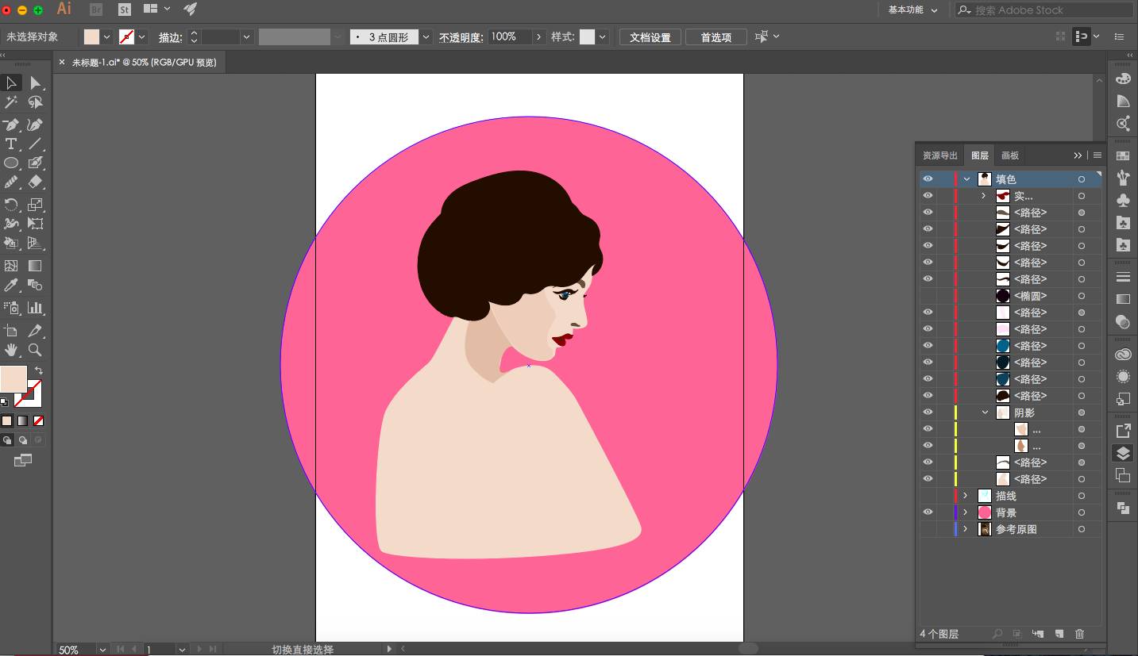Pick the Eyedropper tool
Screen dimensions: 1138x656
coord(11,286)
